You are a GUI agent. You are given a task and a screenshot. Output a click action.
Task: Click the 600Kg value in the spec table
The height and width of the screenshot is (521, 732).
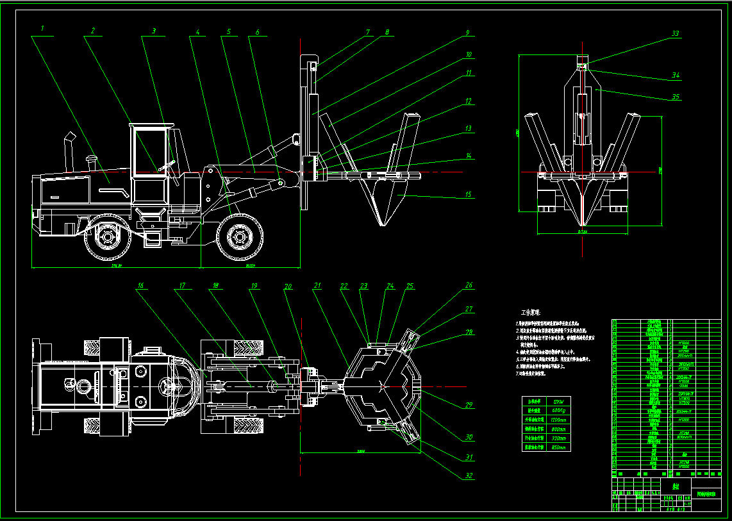[x=558, y=410]
